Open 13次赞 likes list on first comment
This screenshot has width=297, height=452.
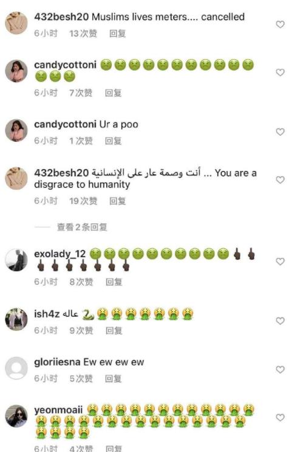tap(83, 33)
